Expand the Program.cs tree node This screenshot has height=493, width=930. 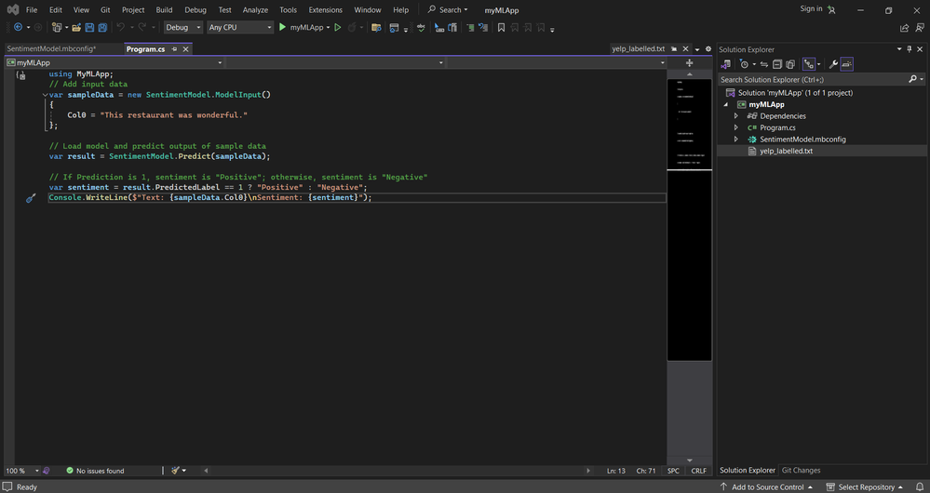736,127
